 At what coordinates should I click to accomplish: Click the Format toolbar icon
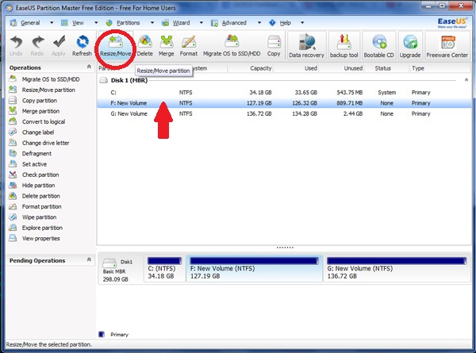[189, 44]
